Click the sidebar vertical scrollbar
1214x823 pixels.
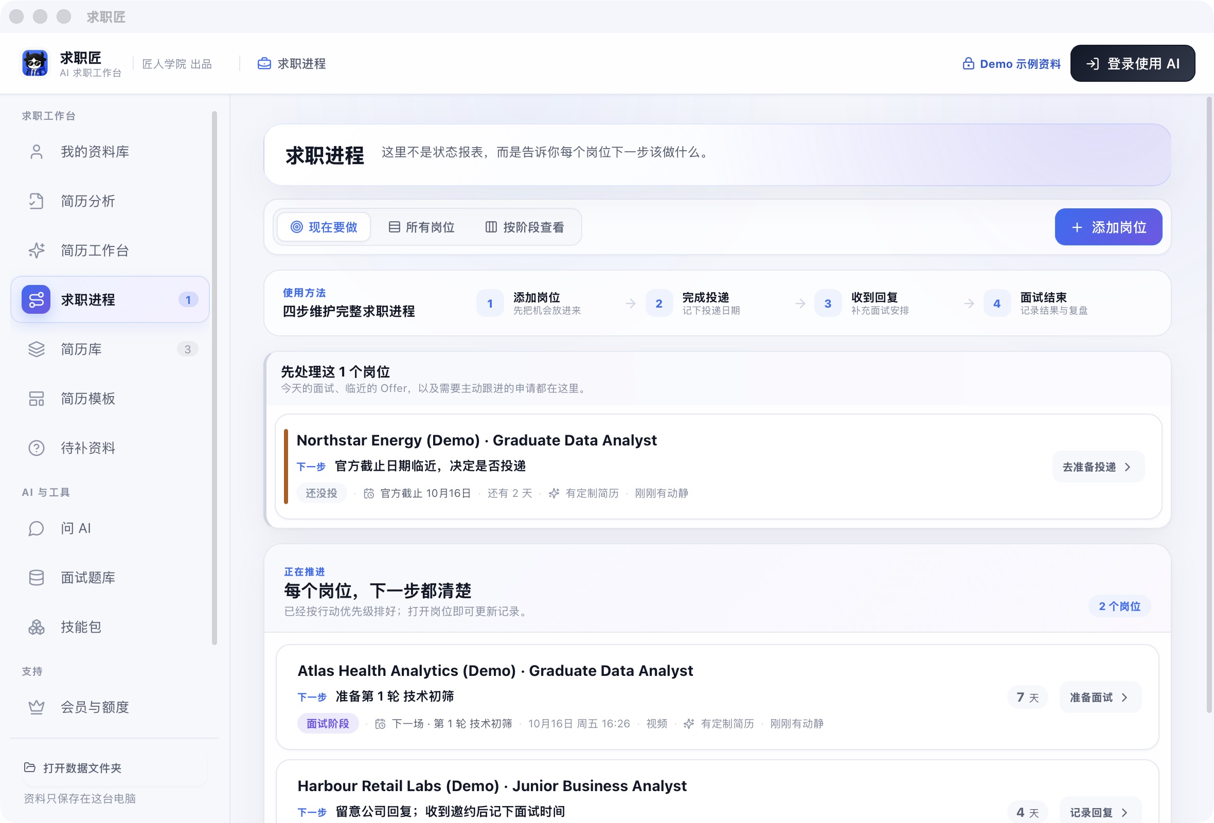point(214,378)
